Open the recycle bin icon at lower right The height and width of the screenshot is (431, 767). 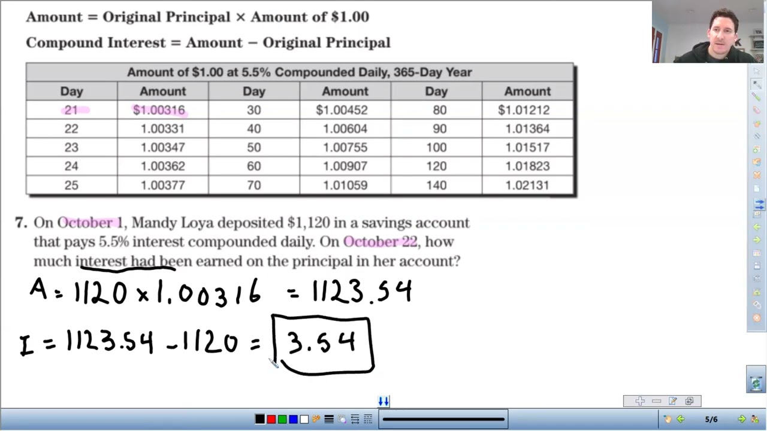pos(756,383)
